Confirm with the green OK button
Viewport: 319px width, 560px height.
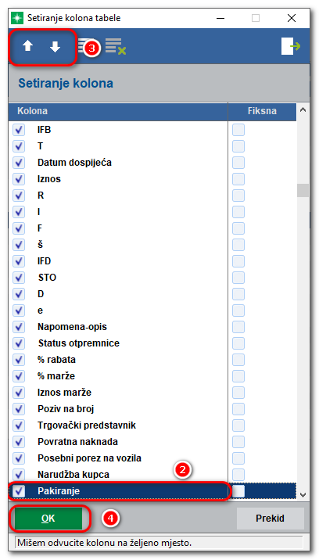tap(48, 519)
